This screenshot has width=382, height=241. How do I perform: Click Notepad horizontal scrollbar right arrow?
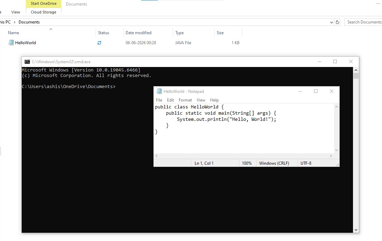[x=331, y=156]
